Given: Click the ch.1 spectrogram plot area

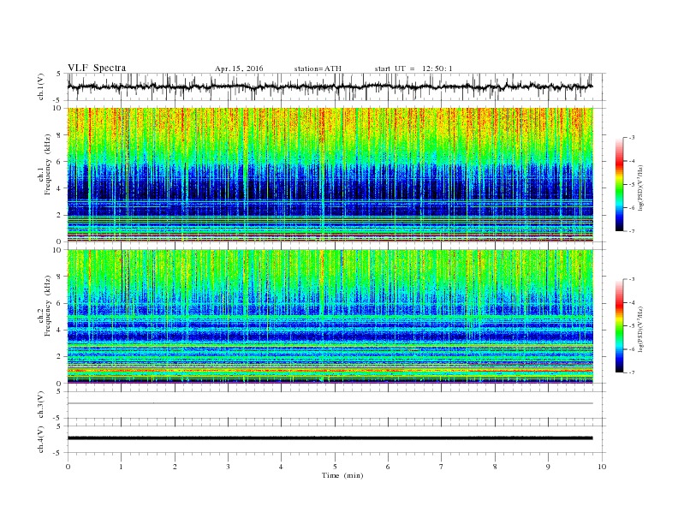Looking at the screenshot, I should click(330, 175).
